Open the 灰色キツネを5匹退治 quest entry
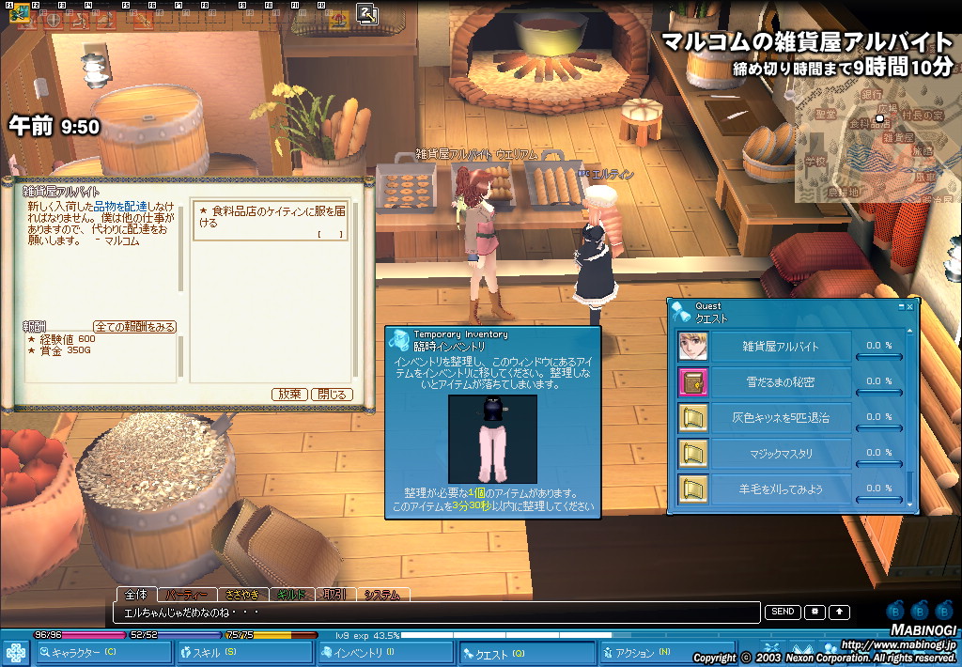The height and width of the screenshot is (667, 962). (781, 417)
